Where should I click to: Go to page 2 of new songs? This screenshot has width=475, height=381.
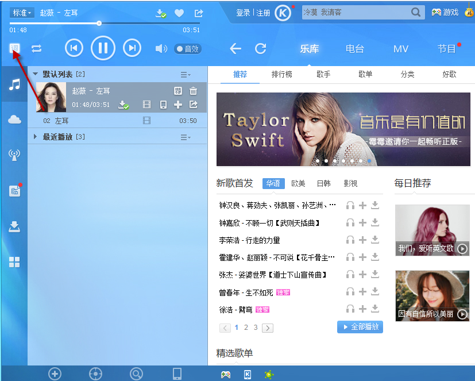[246, 328]
